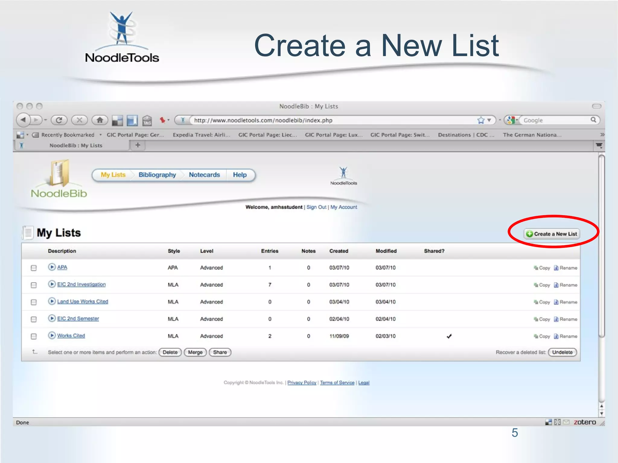618x463 pixels.
Task: Switch to the Bibliography tab
Action: 157,175
